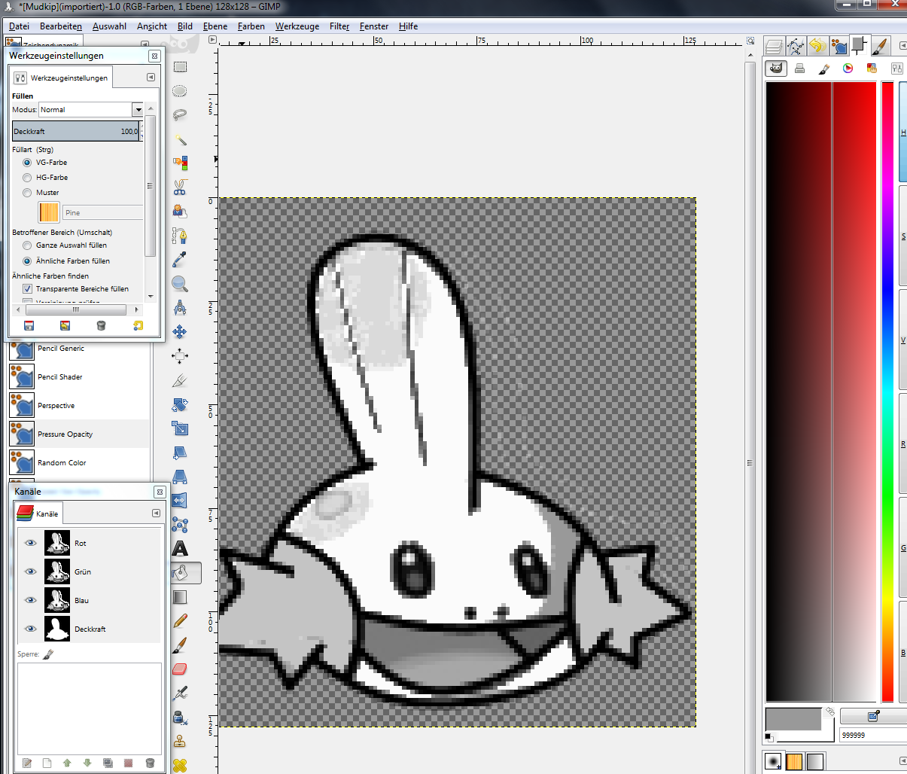Open Werkzeugeinstellungen tab configuration menu arrow

coord(151,78)
